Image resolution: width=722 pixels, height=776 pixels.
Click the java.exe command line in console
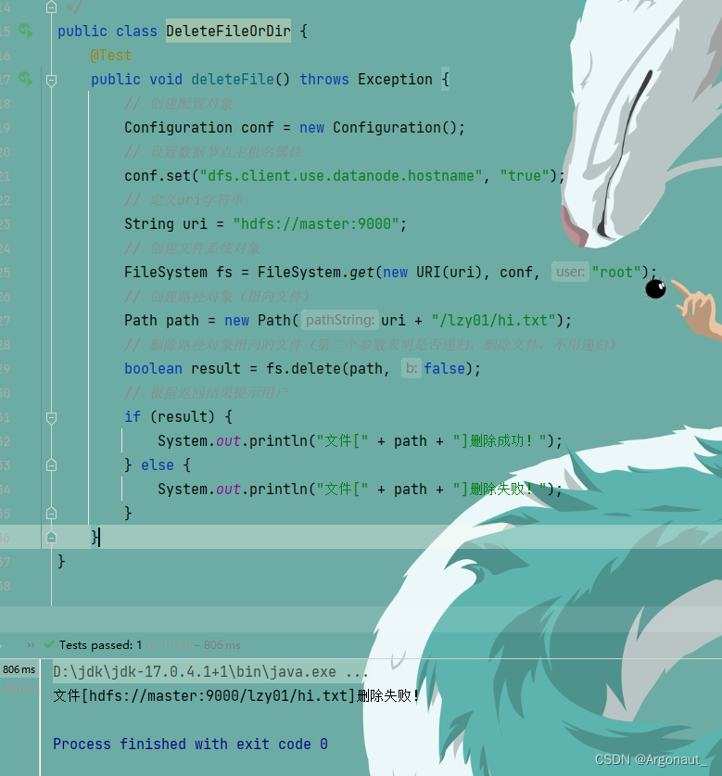pyautogui.click(x=210, y=671)
